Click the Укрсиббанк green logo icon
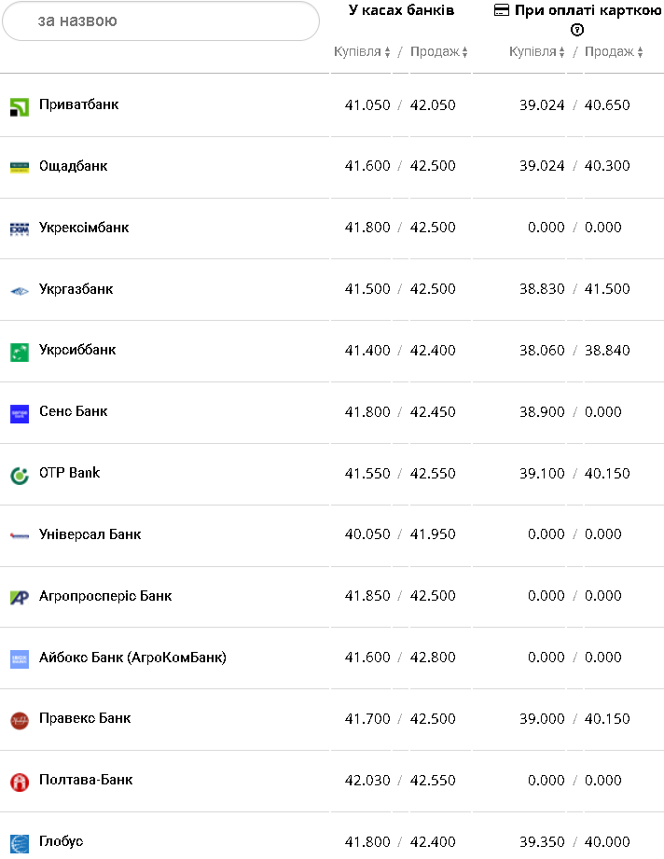 [x=20, y=352]
